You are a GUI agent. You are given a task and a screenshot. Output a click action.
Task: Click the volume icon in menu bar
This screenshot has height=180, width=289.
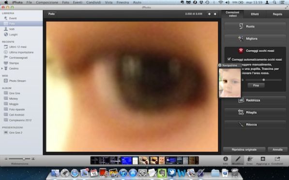tap(228, 2)
